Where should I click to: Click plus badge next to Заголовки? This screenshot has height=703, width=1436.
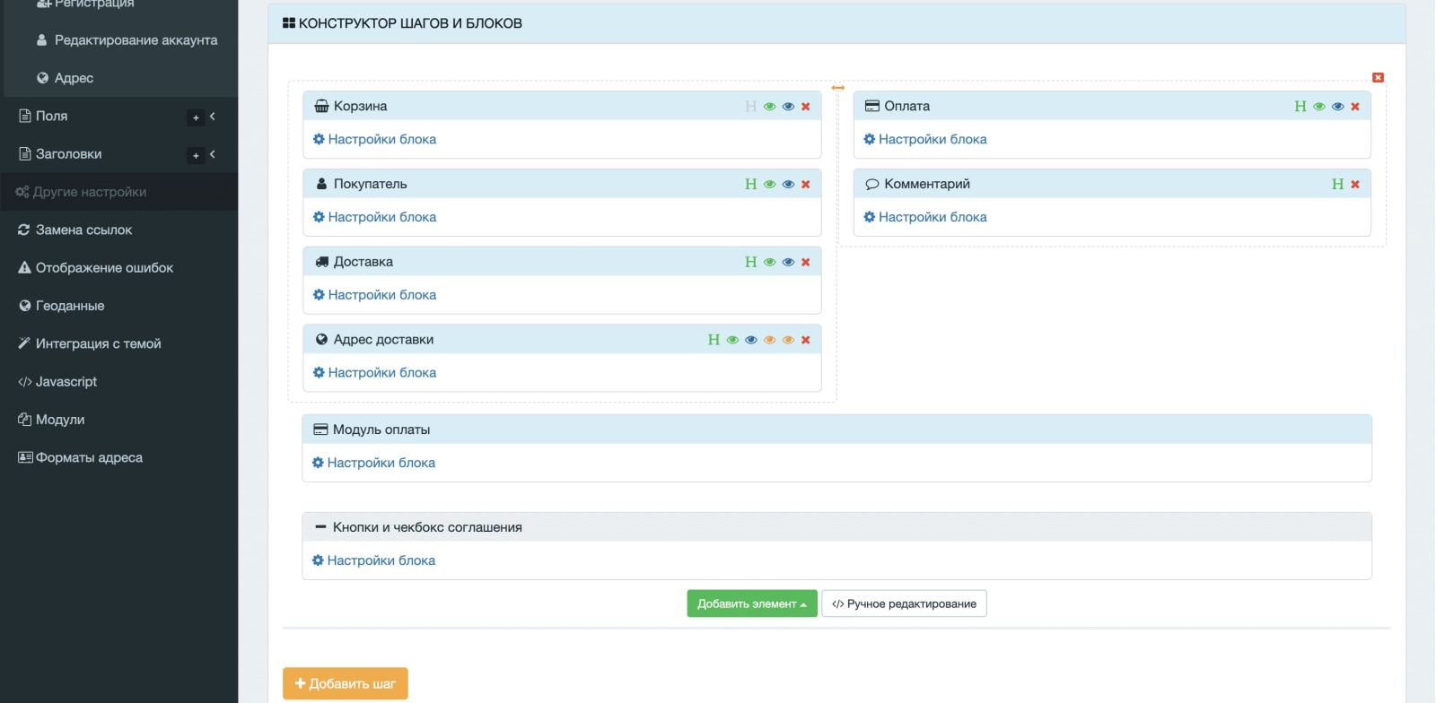pyautogui.click(x=195, y=155)
